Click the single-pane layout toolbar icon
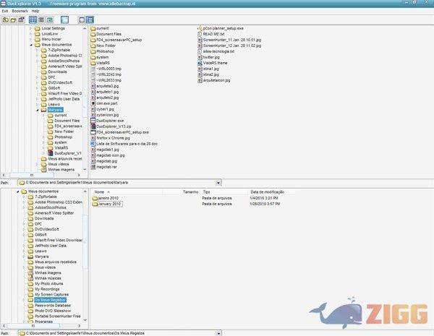Image resolution: width=434 pixels, height=336 pixels. tap(81, 20)
